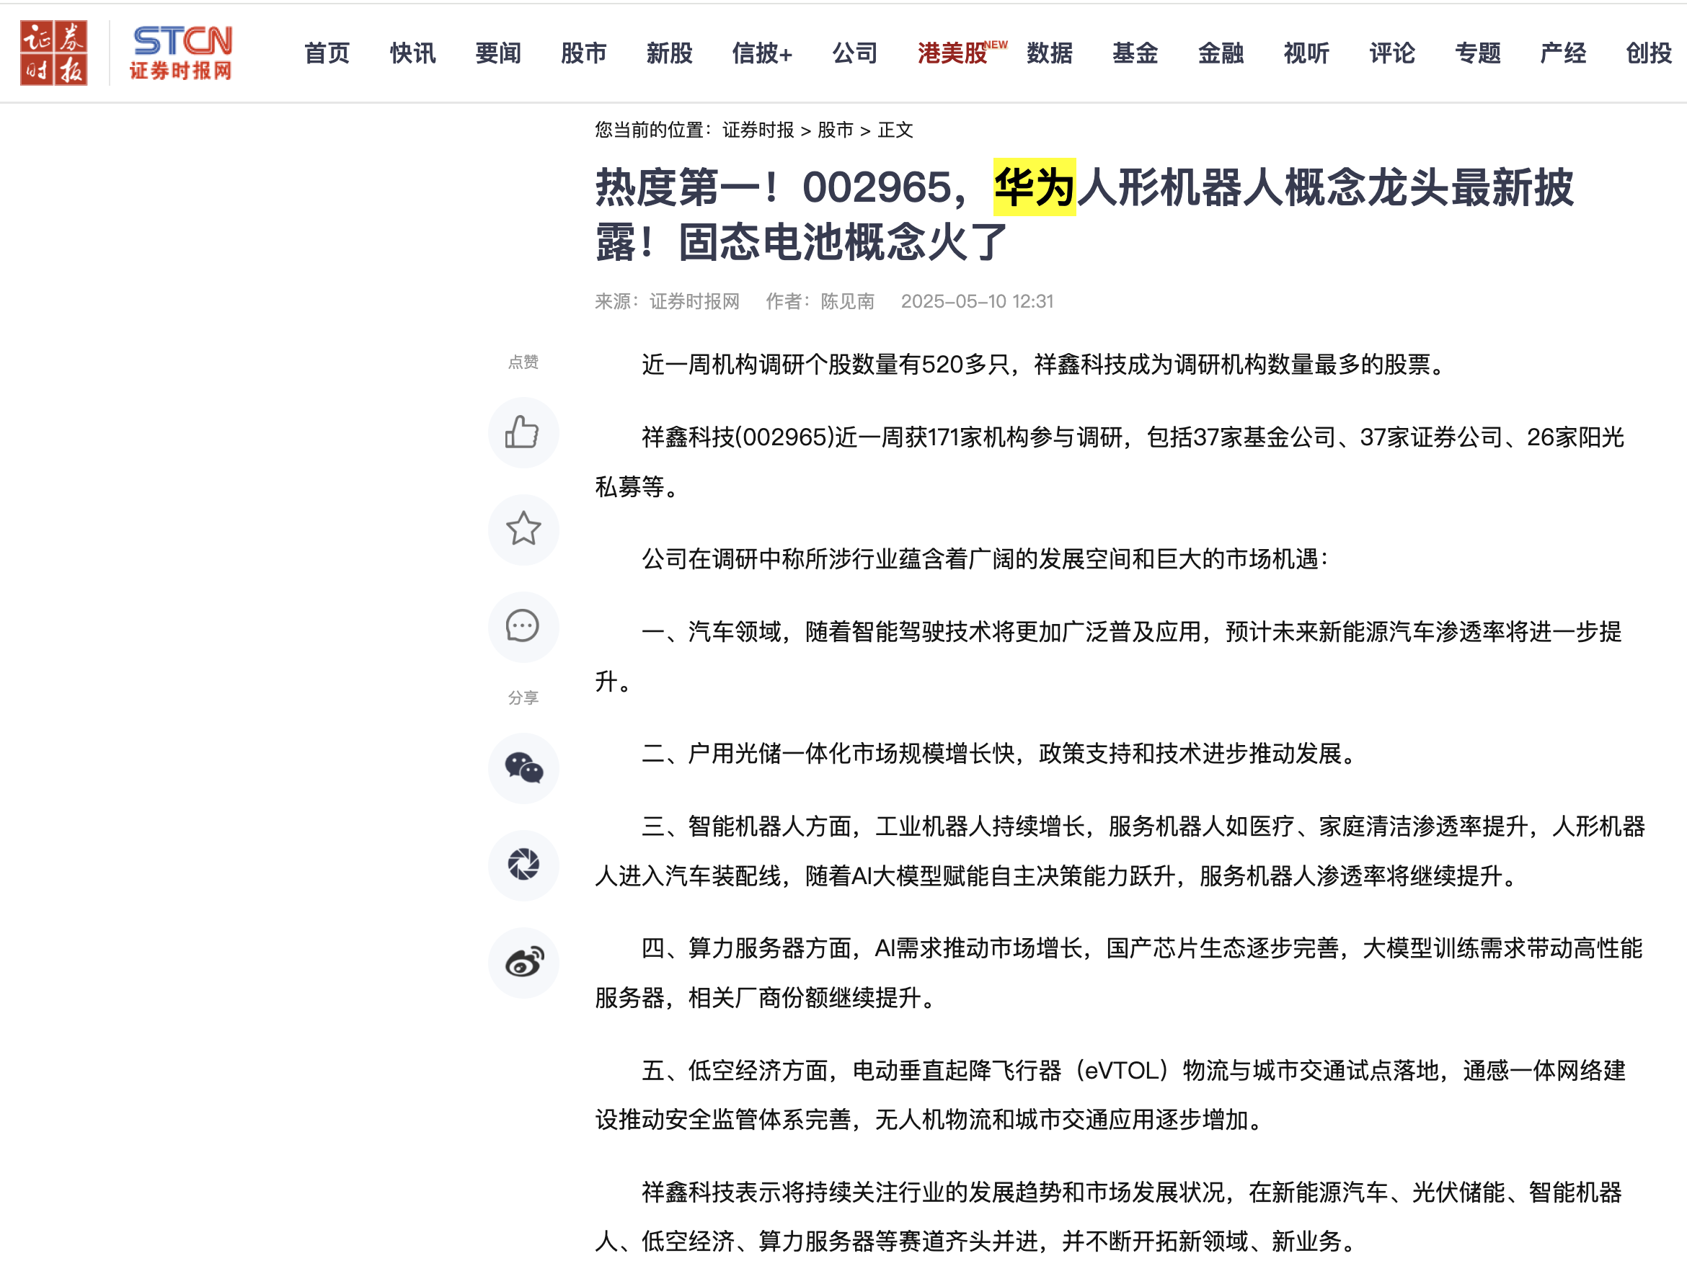
Task: Click 证券时报 breadcrumb link
Action: tap(758, 130)
